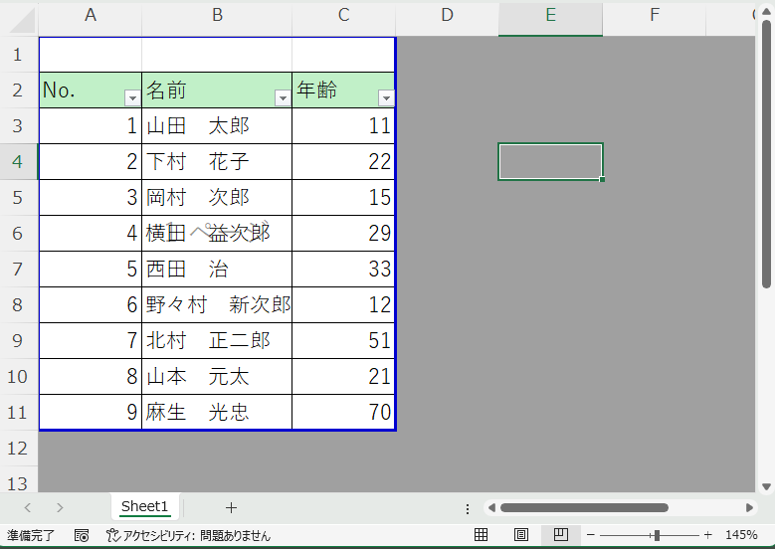The width and height of the screenshot is (775, 549).
Task: Click horizontal scrollbar left arrow
Action: (x=491, y=507)
